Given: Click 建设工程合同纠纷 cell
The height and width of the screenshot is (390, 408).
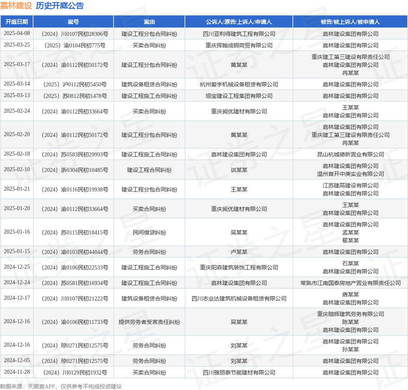Looking at the screenshot, I should tap(149, 170).
